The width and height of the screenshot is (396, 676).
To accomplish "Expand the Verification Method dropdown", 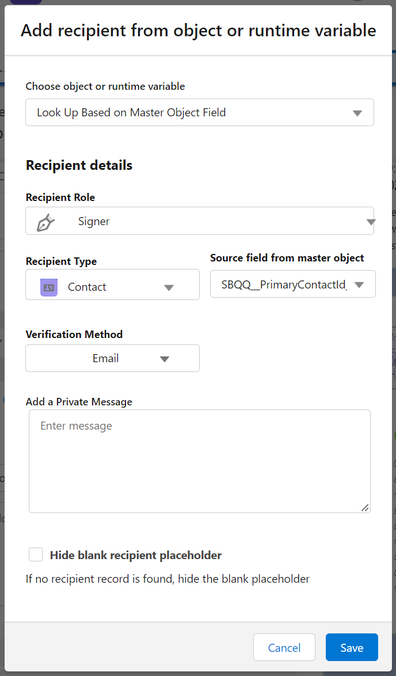I will 112,358.
